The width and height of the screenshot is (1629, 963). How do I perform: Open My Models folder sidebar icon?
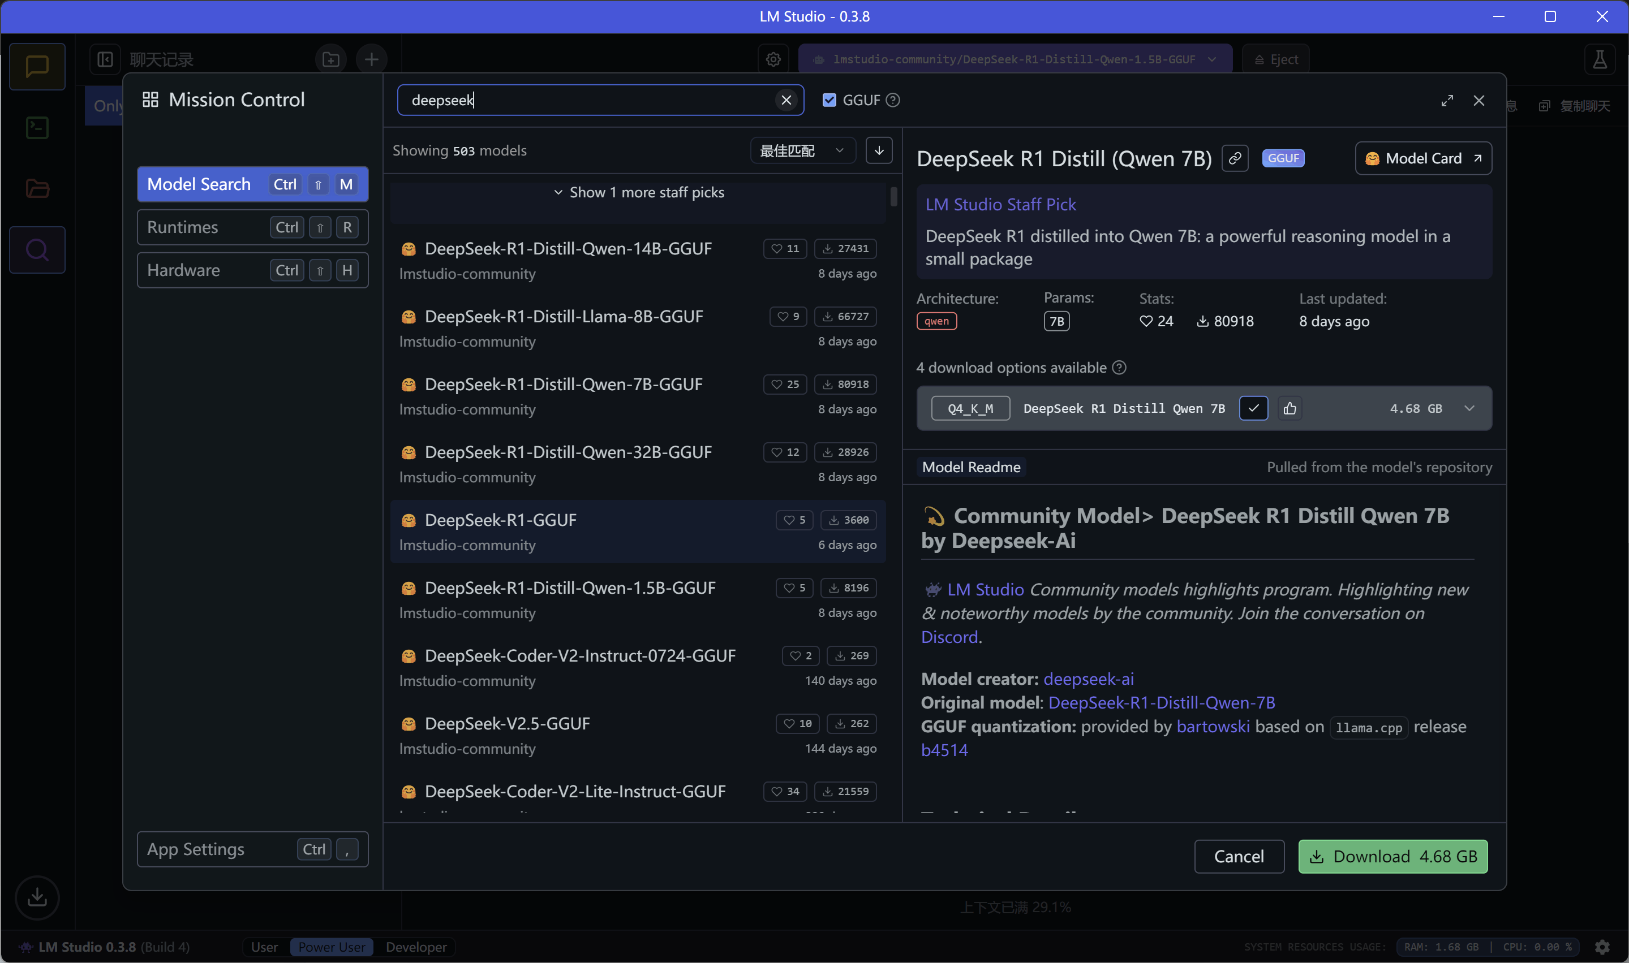click(x=37, y=188)
